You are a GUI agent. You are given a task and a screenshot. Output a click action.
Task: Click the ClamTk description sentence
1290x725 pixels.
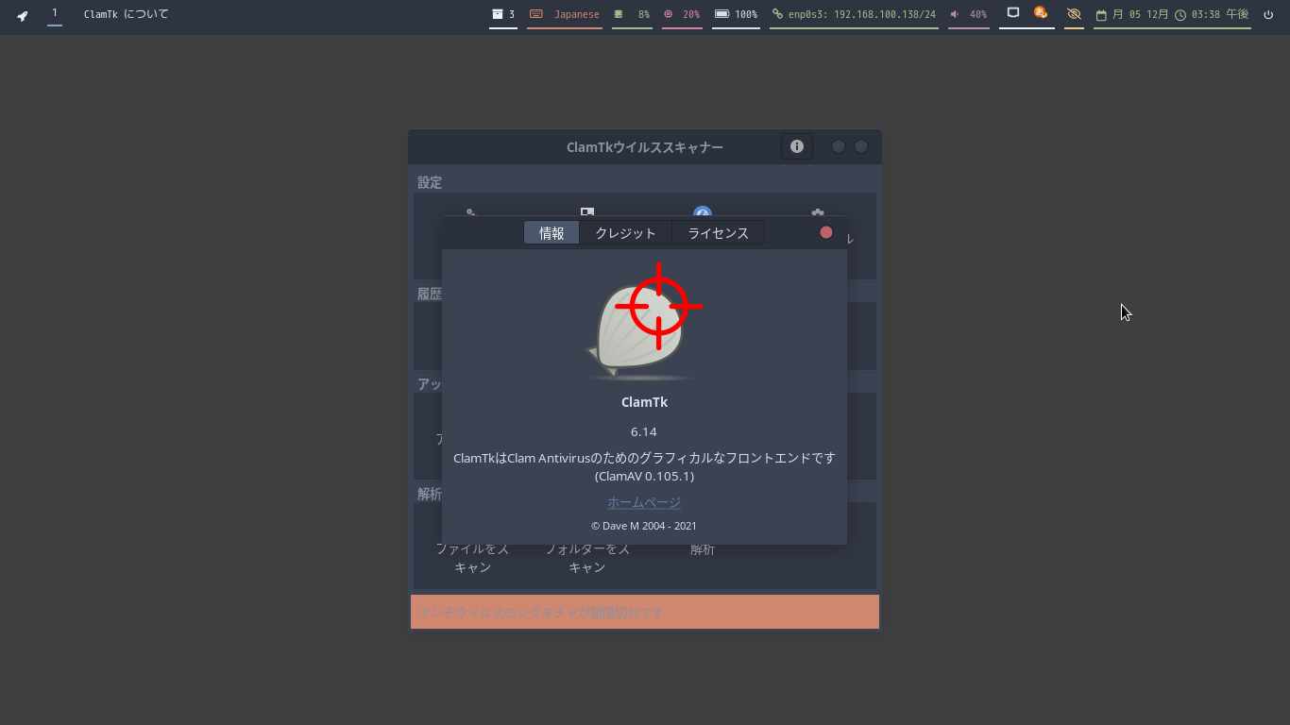644,458
